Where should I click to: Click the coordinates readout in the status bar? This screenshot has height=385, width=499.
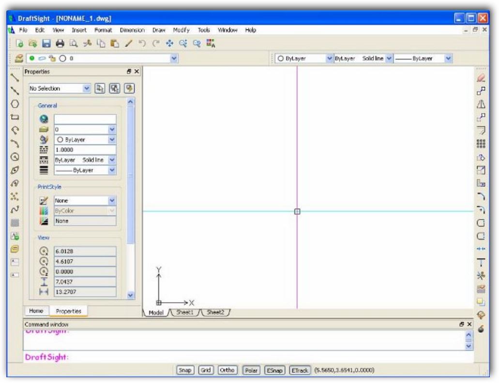[x=344, y=370]
